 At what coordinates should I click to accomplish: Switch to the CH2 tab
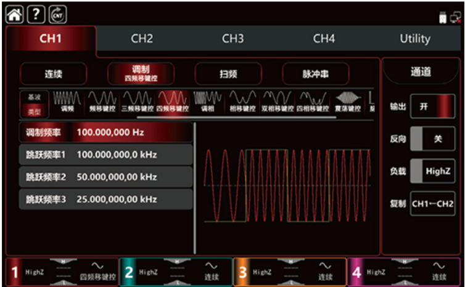point(142,39)
